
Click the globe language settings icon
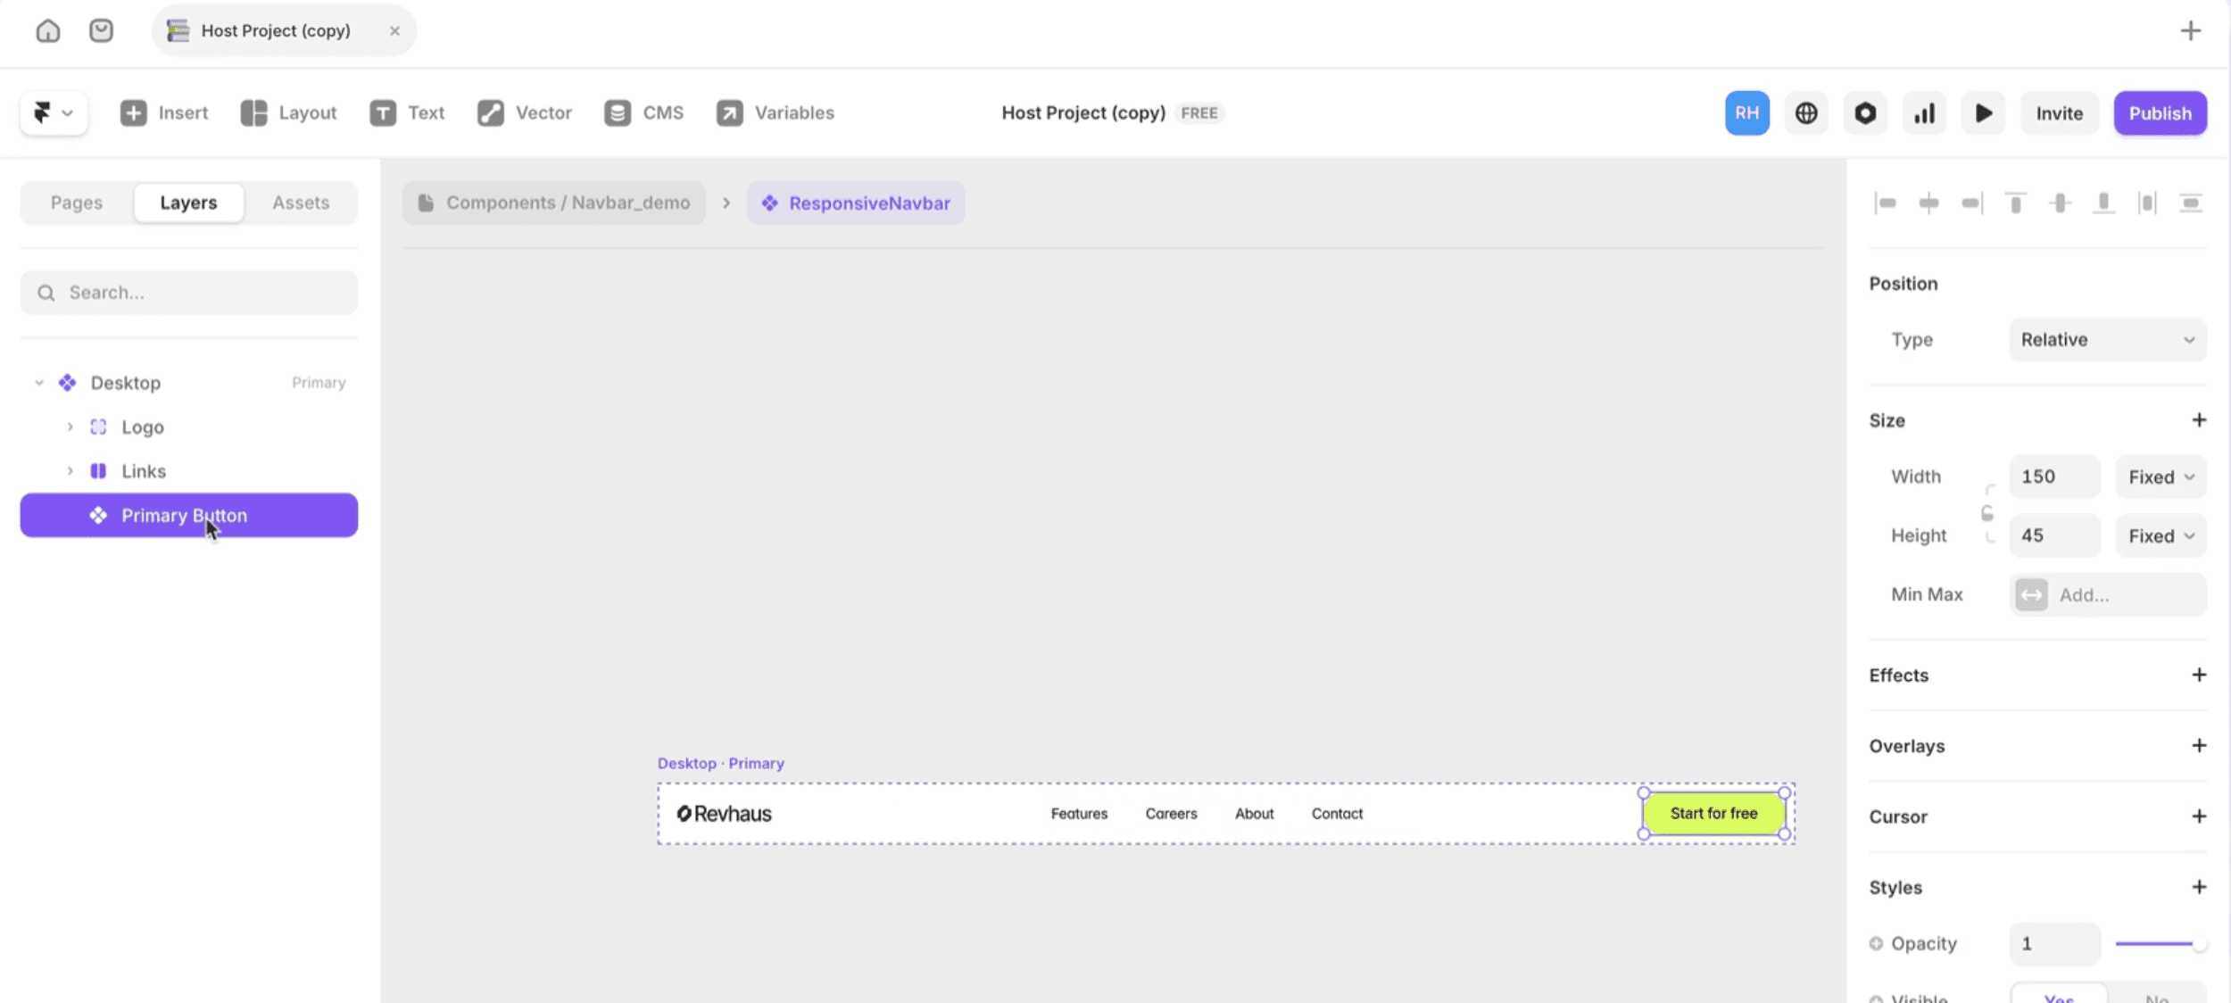[1806, 113]
